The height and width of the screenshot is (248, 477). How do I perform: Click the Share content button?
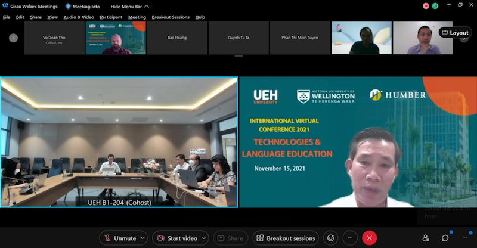tap(231, 238)
